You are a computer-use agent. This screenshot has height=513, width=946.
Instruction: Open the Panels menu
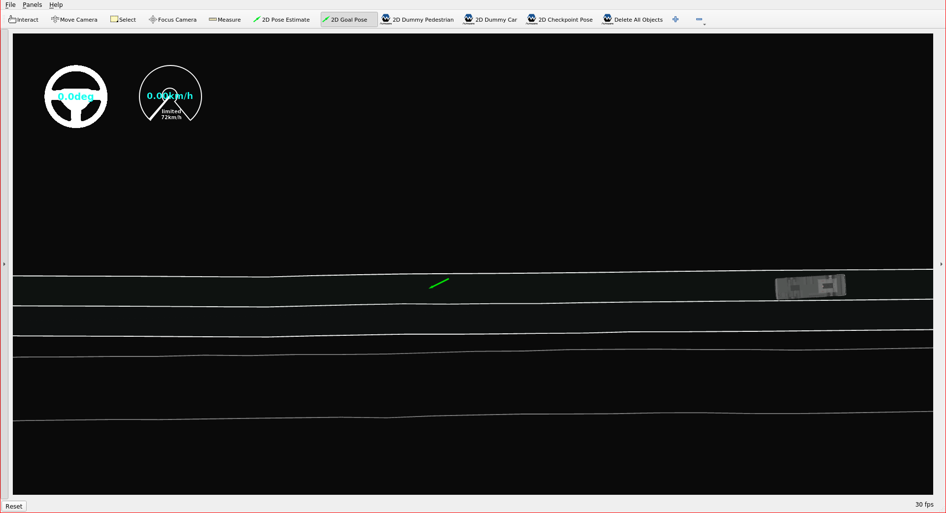tap(32, 4)
